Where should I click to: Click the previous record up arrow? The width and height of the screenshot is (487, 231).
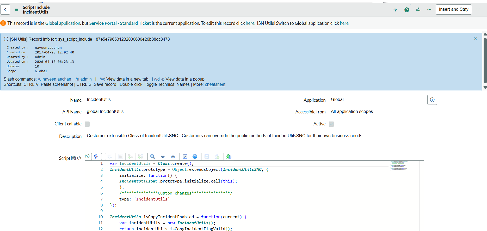(478, 9)
